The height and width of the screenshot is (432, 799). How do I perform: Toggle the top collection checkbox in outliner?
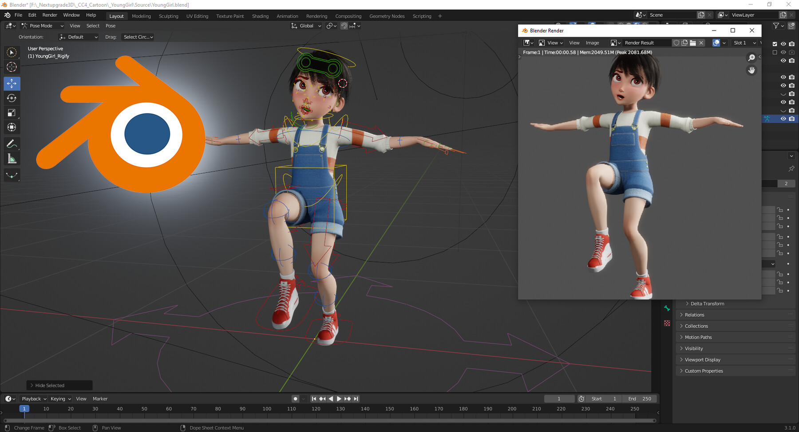point(775,44)
